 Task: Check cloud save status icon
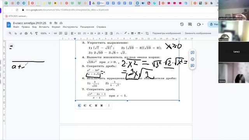61,23
